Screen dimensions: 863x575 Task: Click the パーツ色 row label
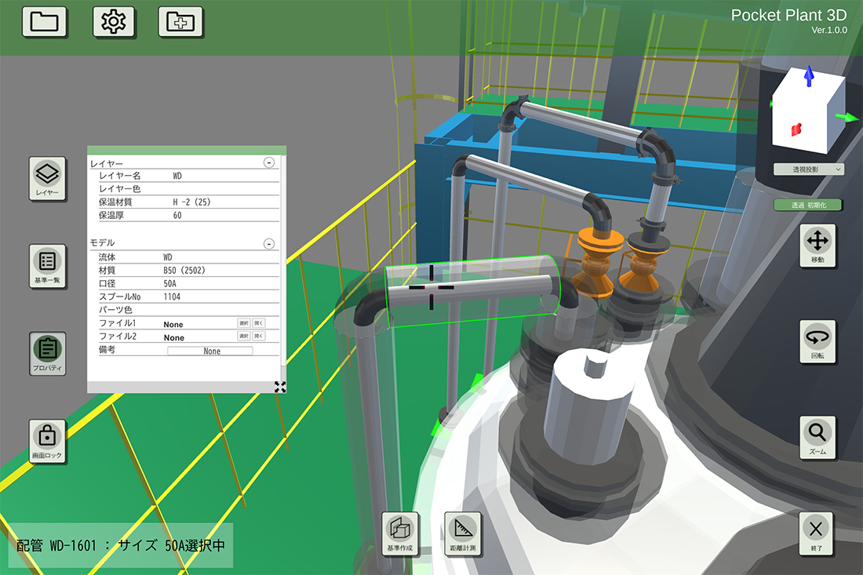pyautogui.click(x=115, y=310)
